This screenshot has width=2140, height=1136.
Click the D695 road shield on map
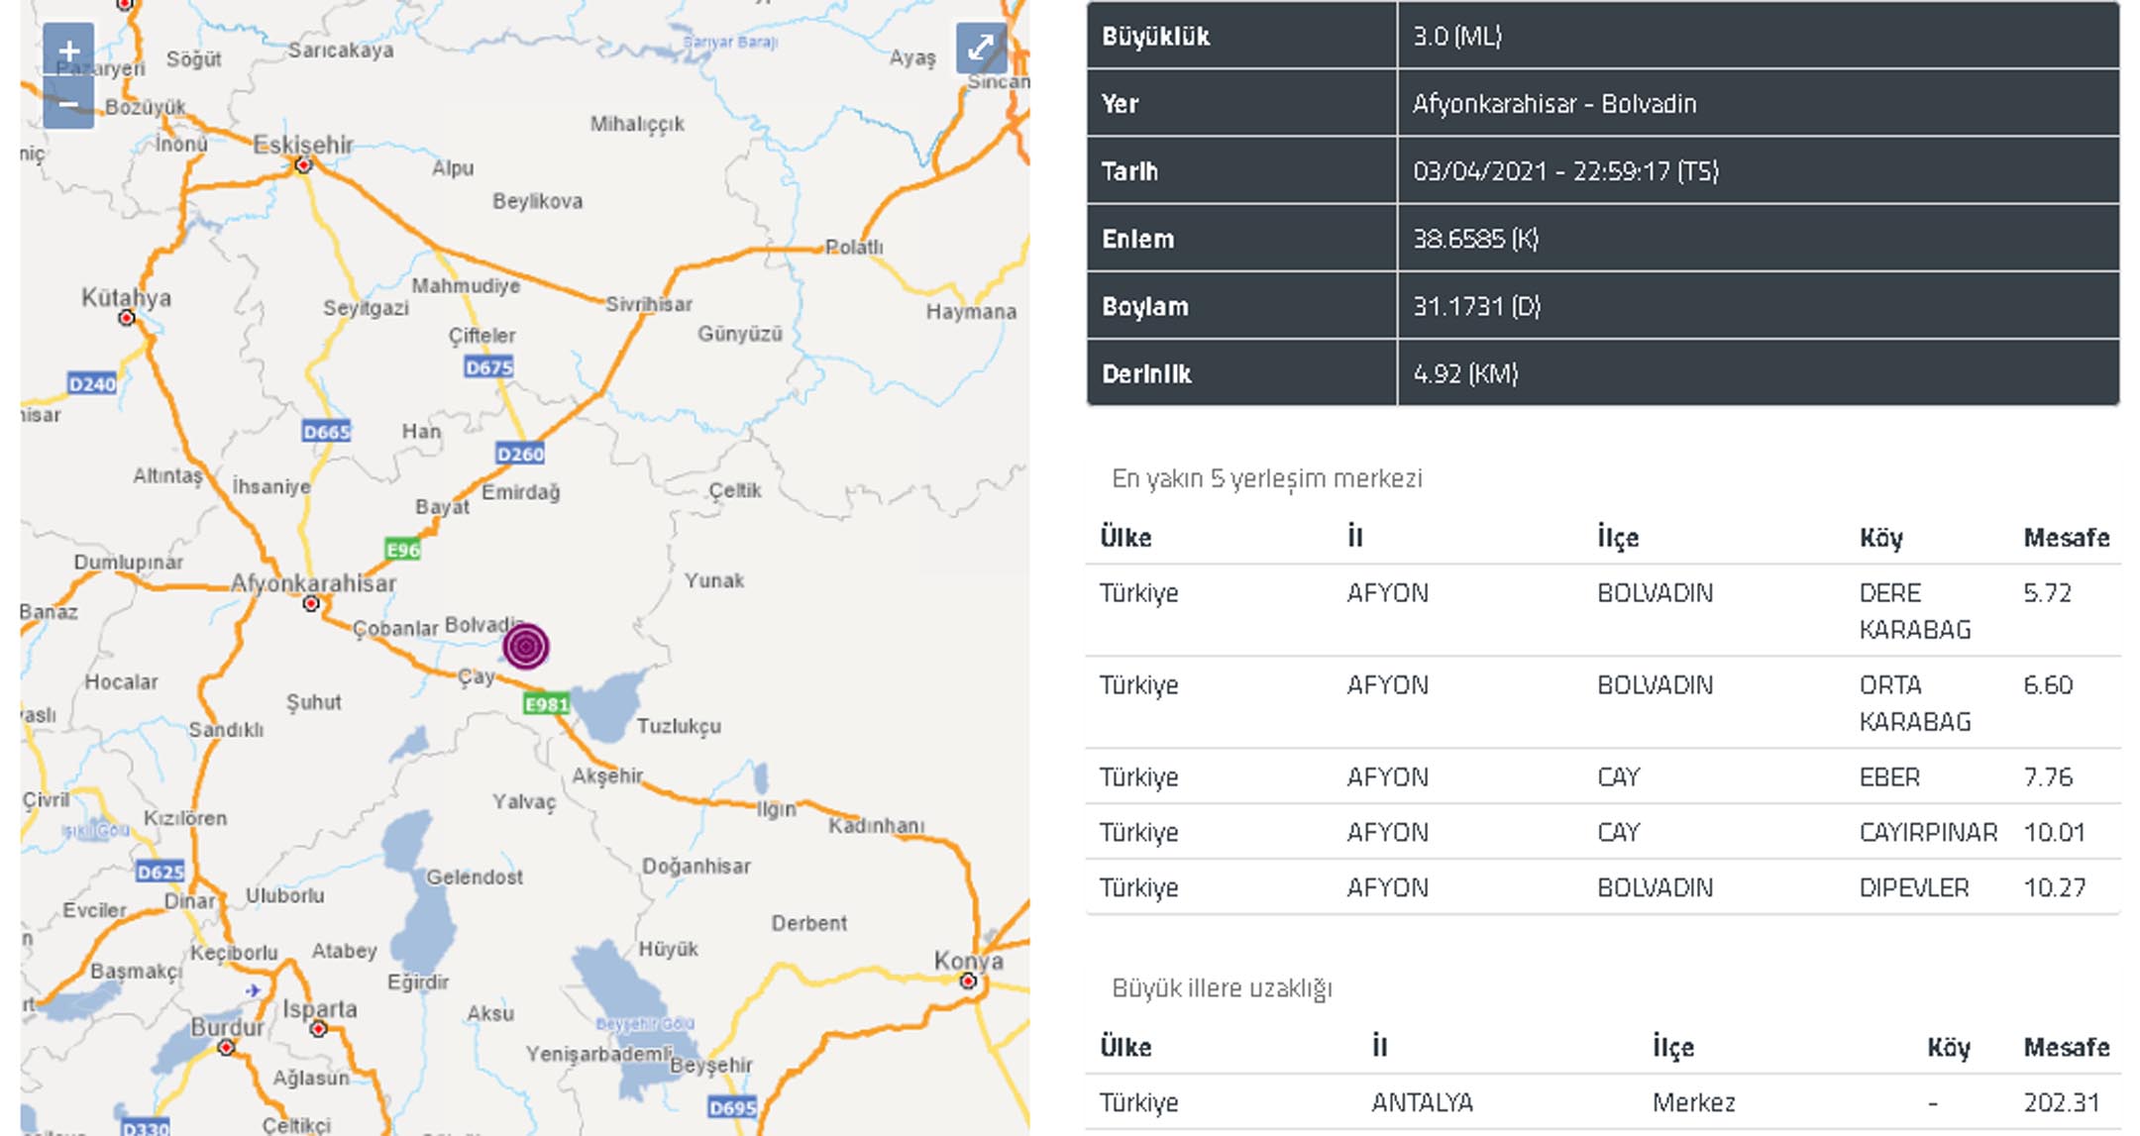(x=732, y=1107)
